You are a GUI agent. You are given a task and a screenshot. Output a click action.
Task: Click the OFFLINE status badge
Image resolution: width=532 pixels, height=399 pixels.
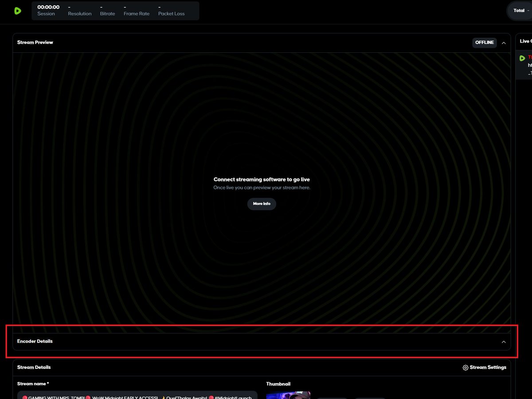(485, 43)
